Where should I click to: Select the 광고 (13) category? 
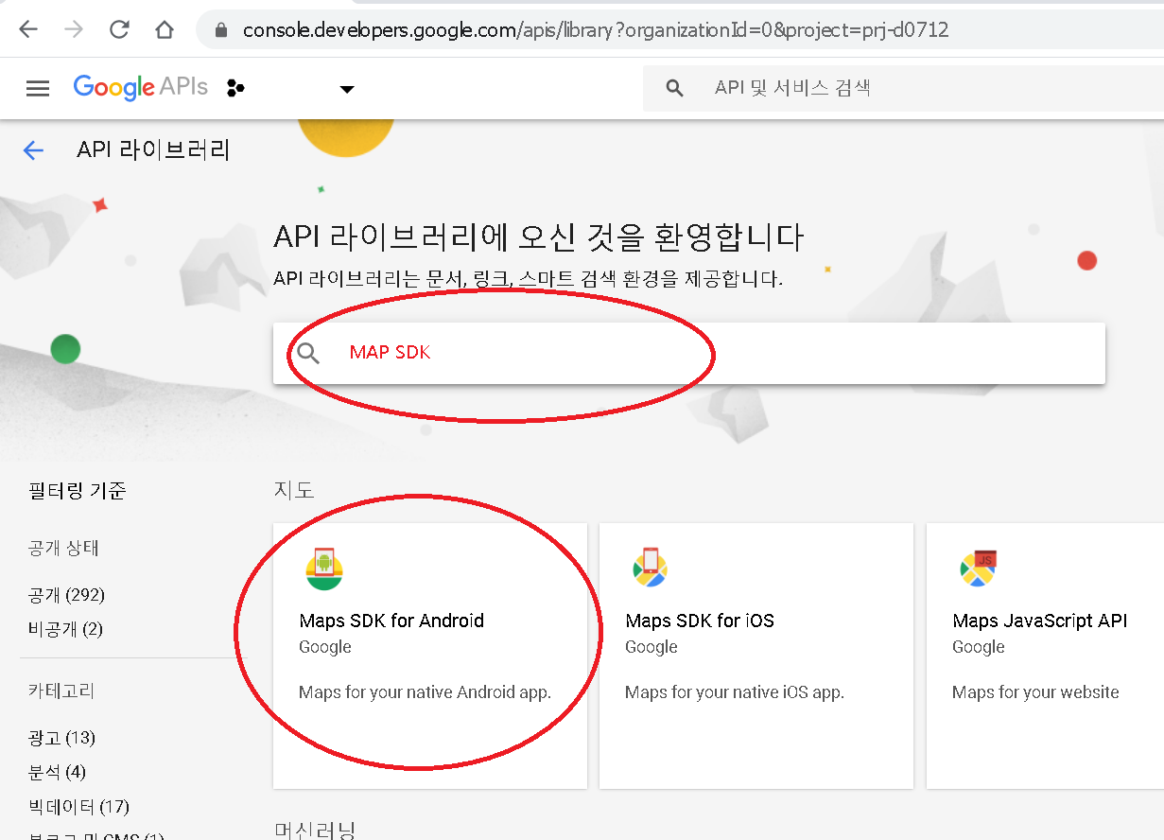tap(61, 738)
